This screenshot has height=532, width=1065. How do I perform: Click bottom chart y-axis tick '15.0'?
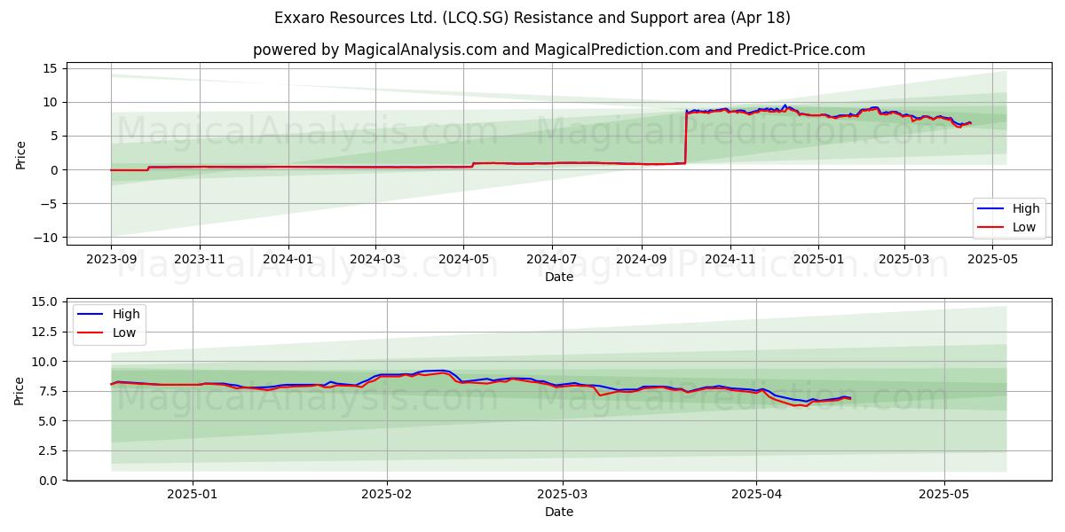(x=44, y=302)
